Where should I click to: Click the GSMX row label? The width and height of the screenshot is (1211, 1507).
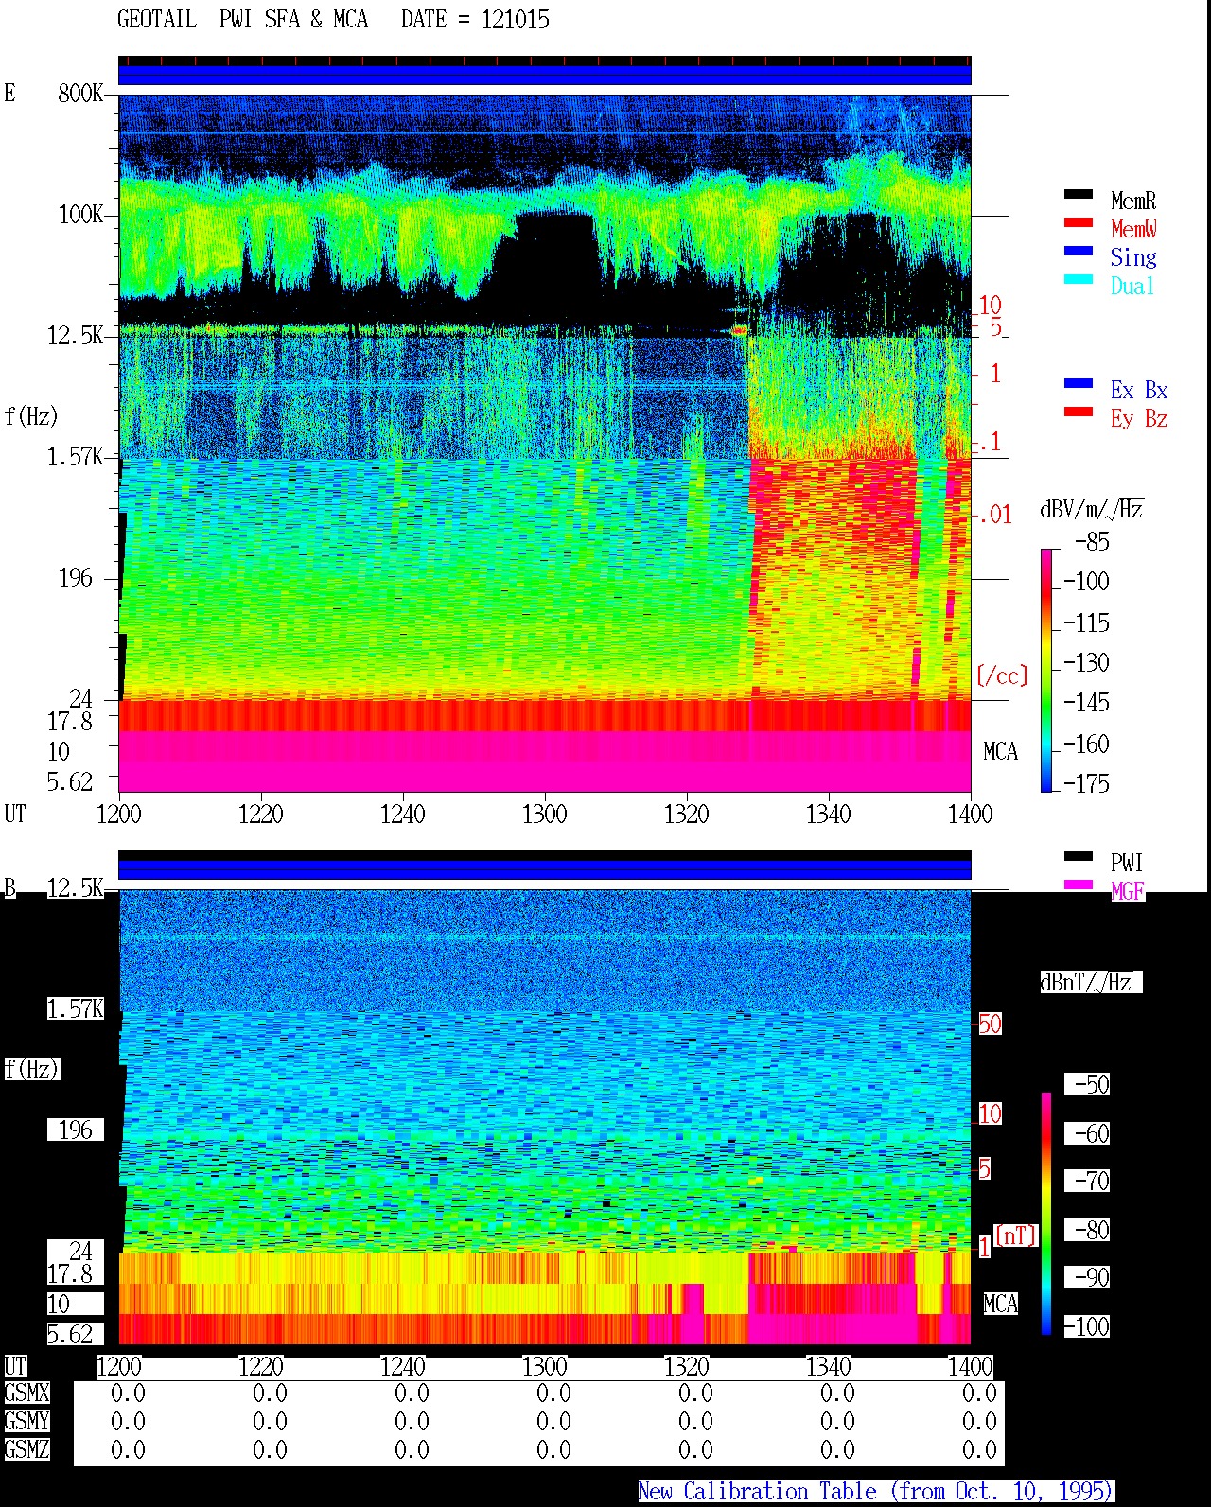coord(26,1393)
